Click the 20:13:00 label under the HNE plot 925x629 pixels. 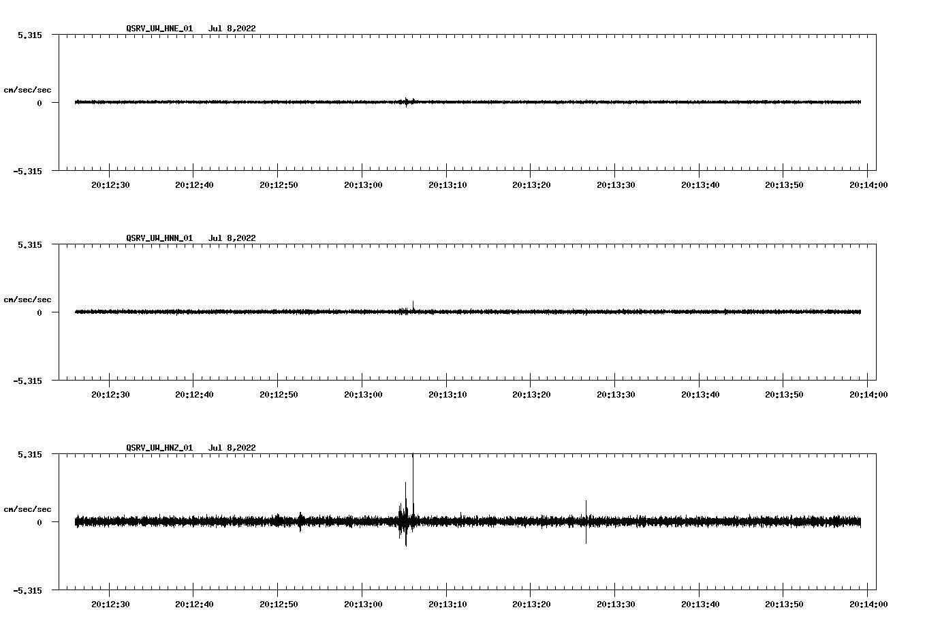(362, 184)
